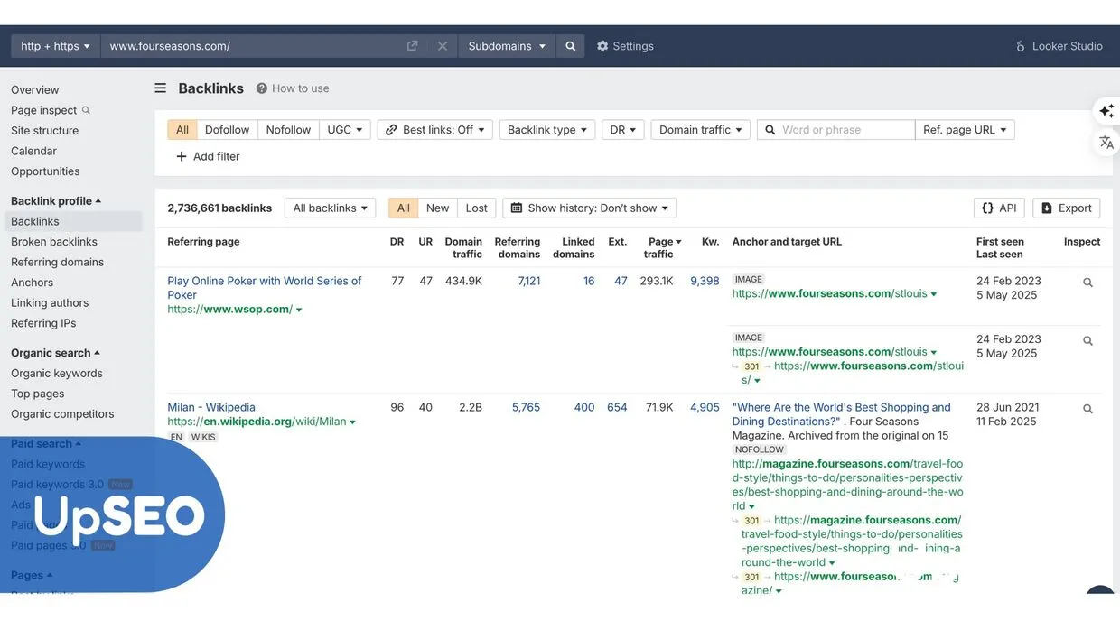Open the Best links: Off dropdown
Viewport: 1120px width, 630px height.
pos(435,130)
